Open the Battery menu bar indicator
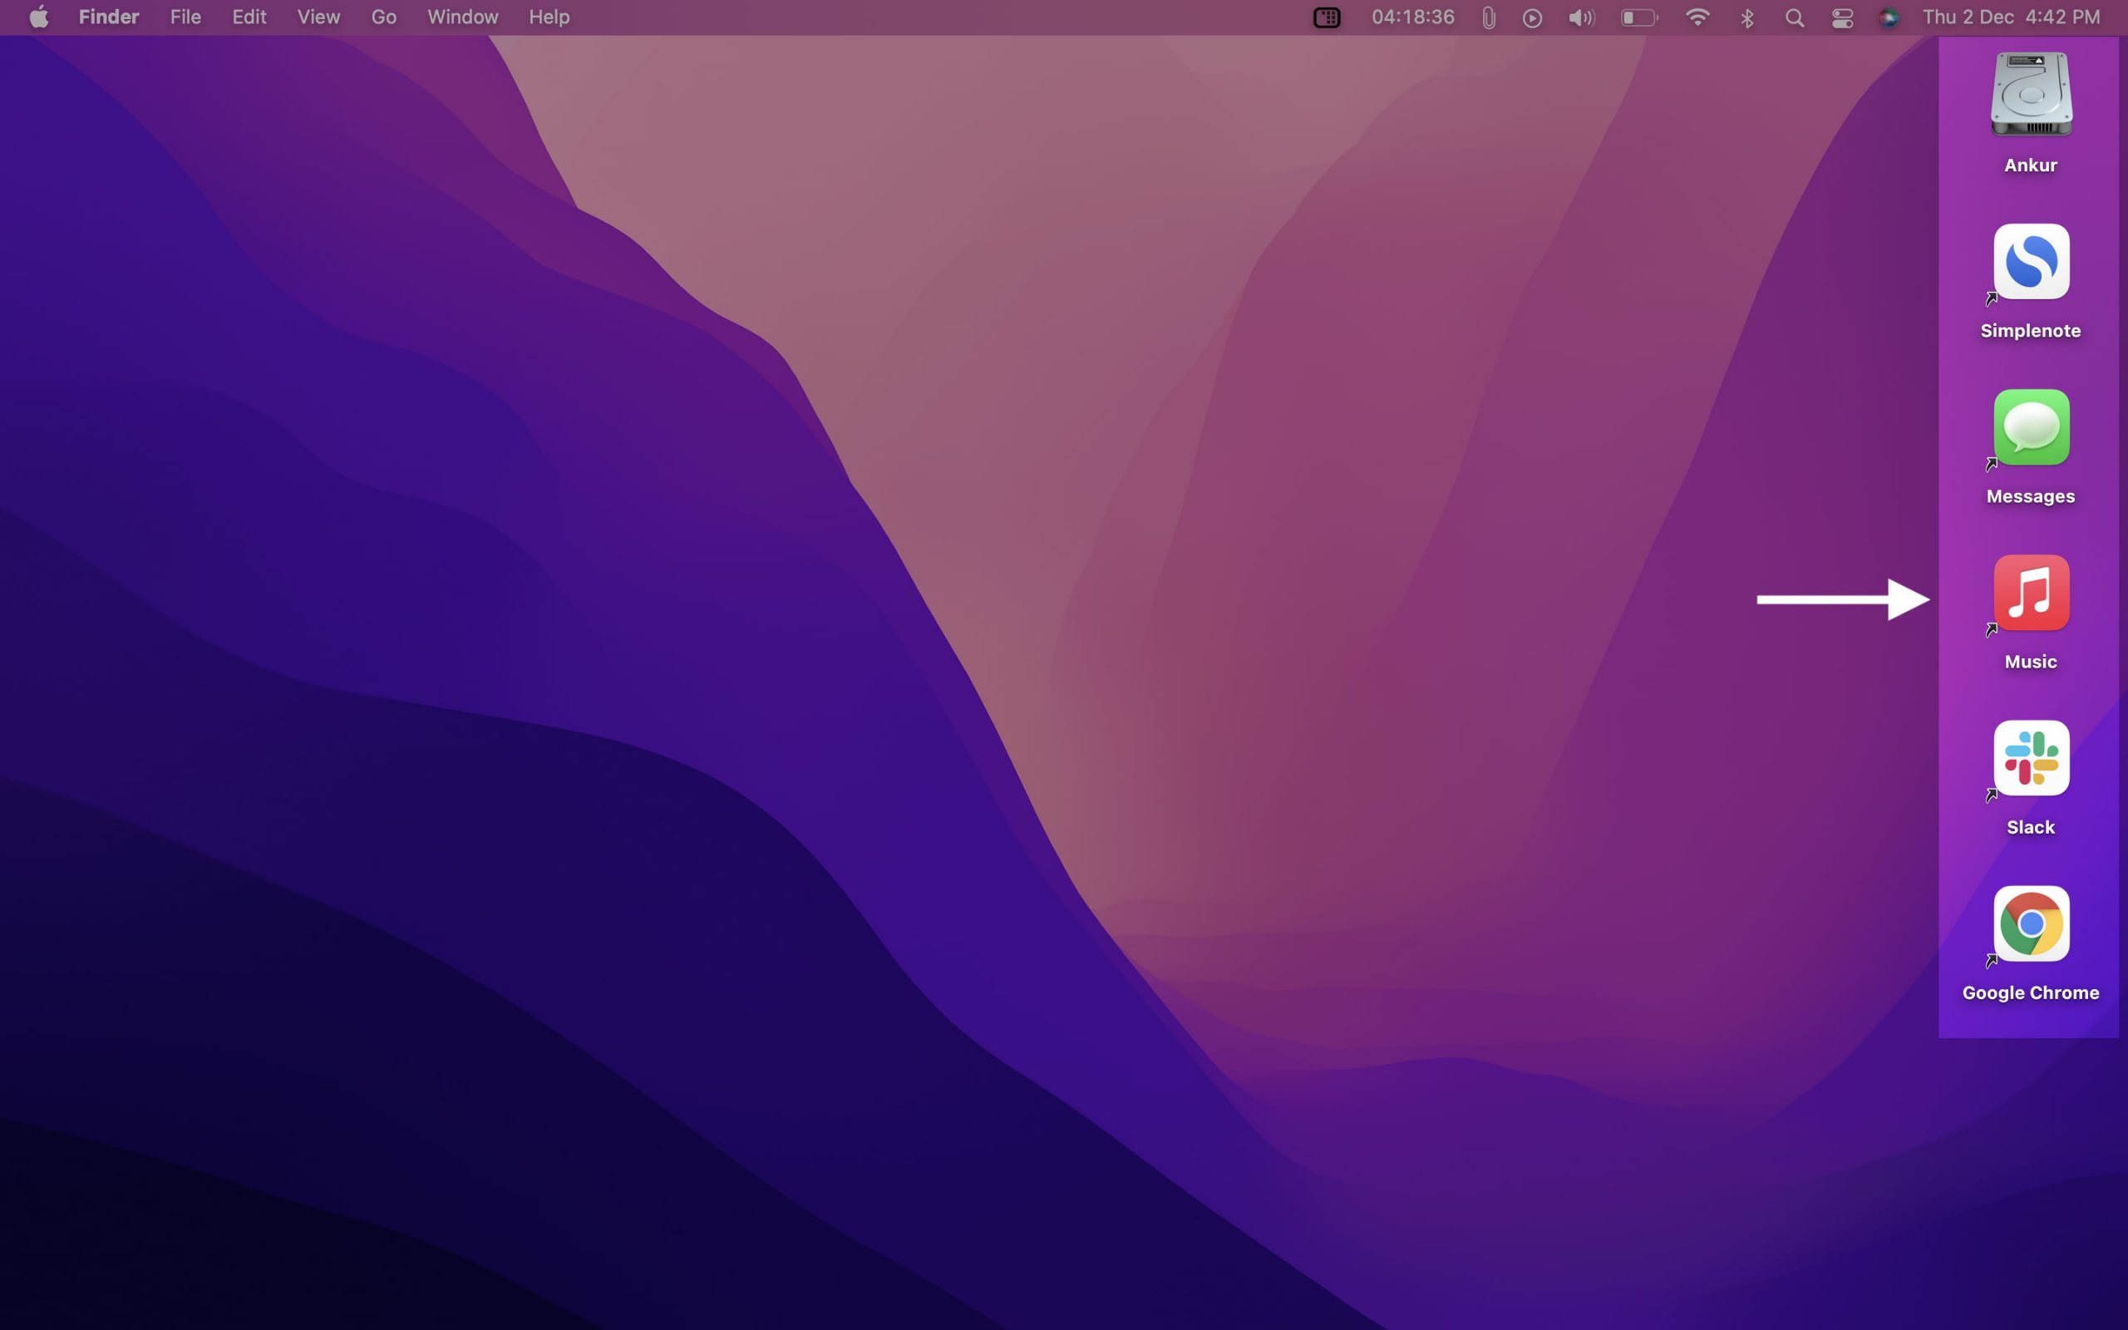The image size is (2128, 1330). pyautogui.click(x=1639, y=17)
